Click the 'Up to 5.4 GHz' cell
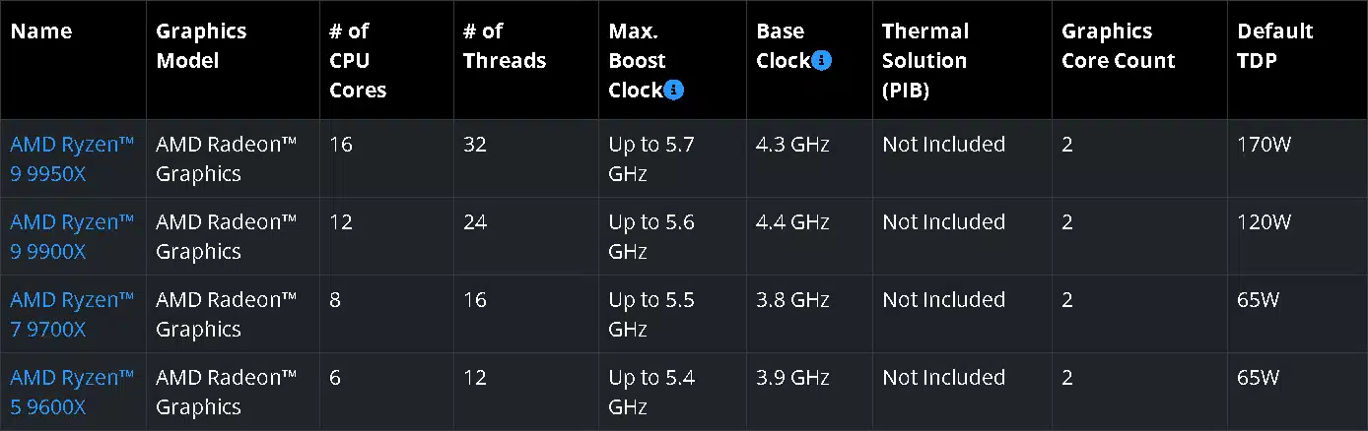Image resolution: width=1368 pixels, height=431 pixels. (x=651, y=392)
